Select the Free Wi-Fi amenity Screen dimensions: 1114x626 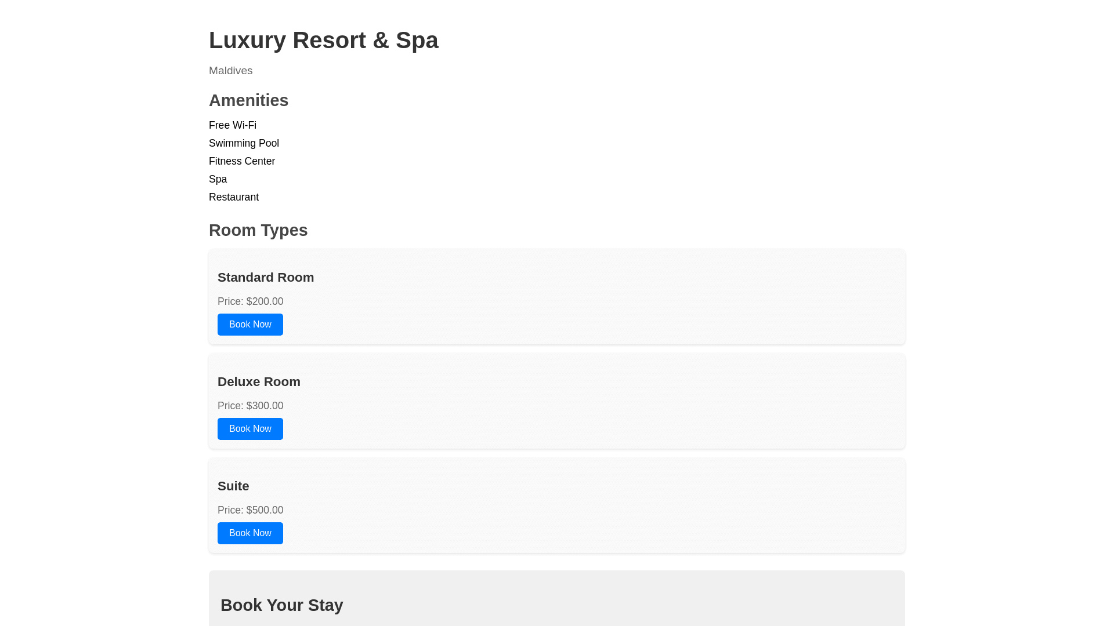pos(233,125)
